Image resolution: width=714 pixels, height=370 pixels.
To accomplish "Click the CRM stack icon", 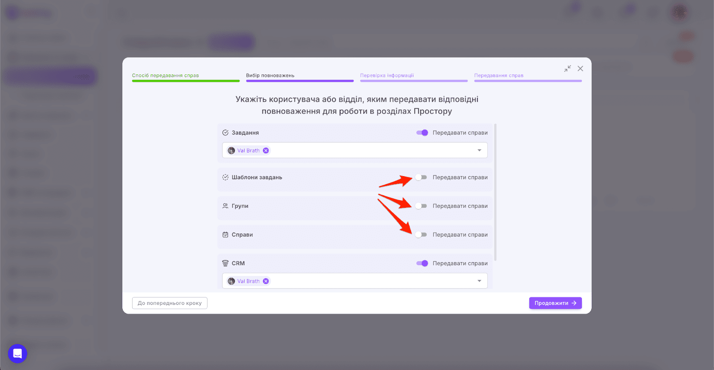I will point(225,263).
